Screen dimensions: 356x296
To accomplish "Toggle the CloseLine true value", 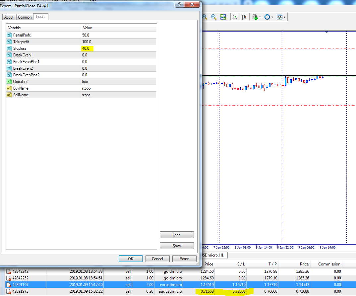I will pos(119,82).
